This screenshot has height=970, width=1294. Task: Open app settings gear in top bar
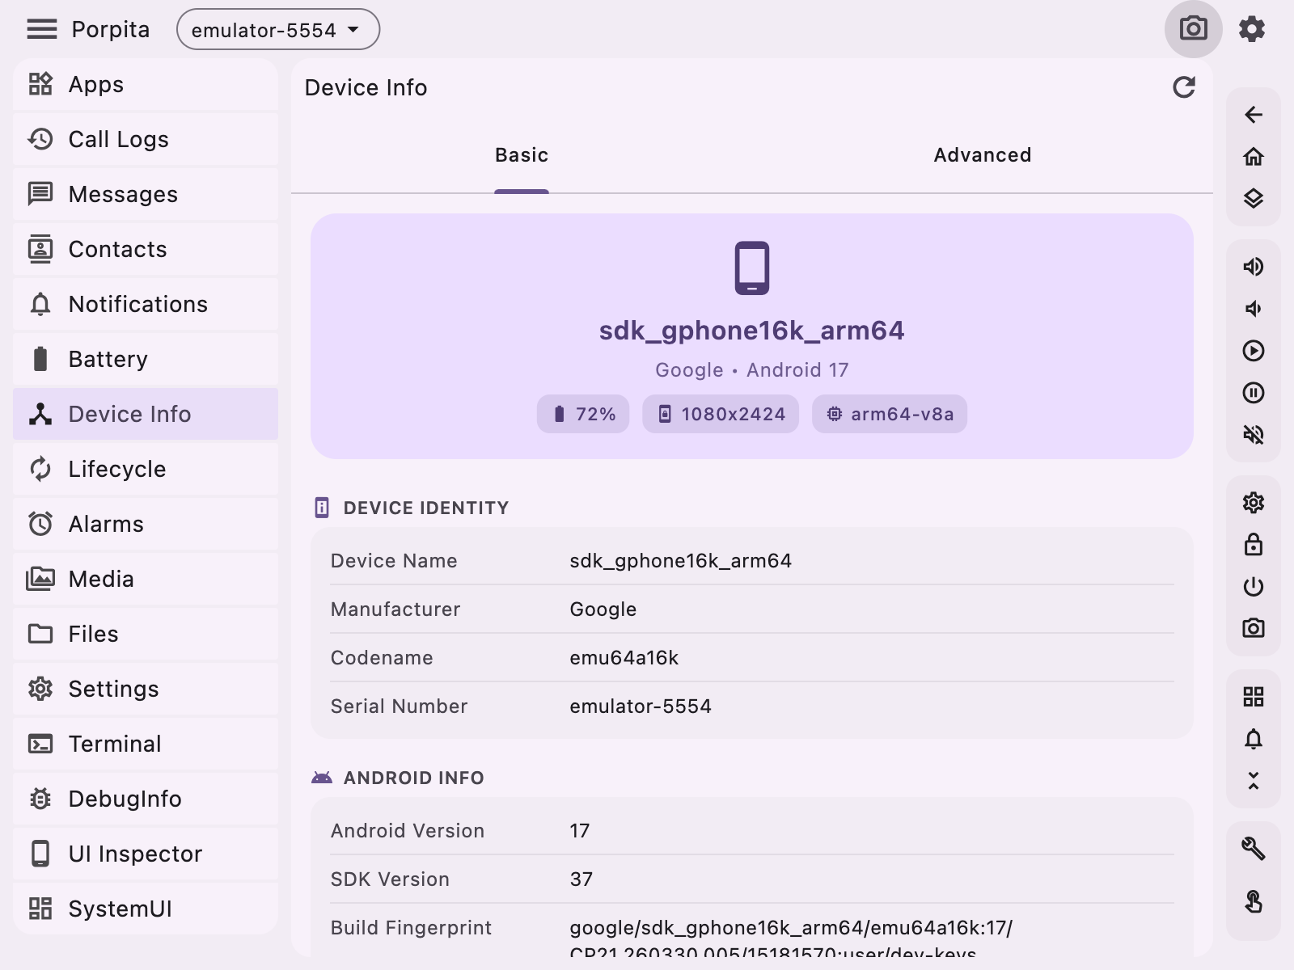point(1252,29)
